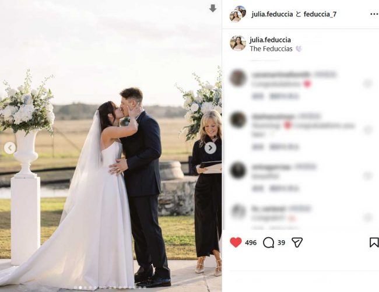379x292 pixels.
Task: Open feduccia_7 profile link in header
Action: click(x=320, y=14)
